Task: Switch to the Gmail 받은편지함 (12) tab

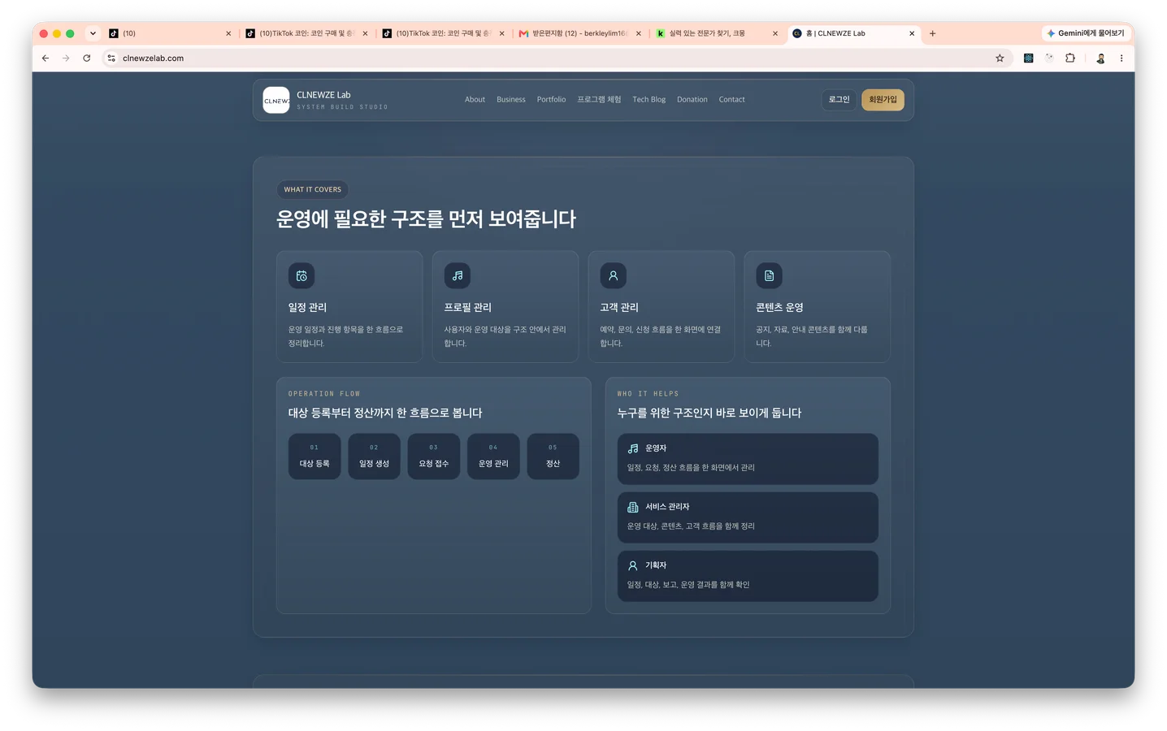Action: pyautogui.click(x=580, y=33)
